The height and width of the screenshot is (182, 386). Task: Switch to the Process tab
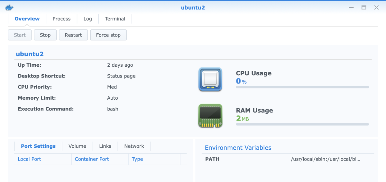click(x=61, y=19)
